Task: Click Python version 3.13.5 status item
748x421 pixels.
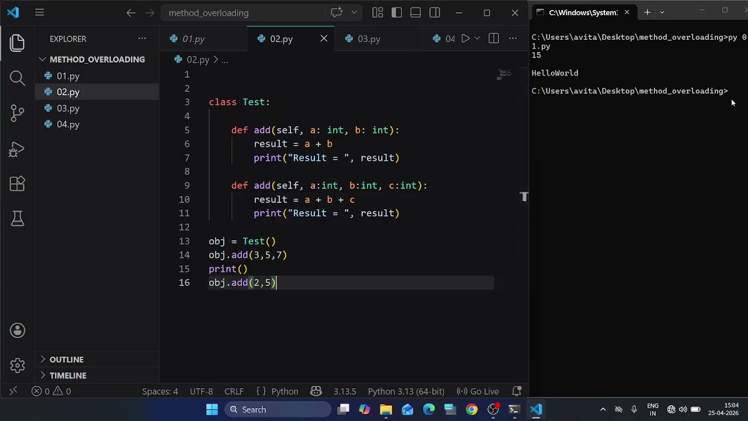Action: [345, 391]
